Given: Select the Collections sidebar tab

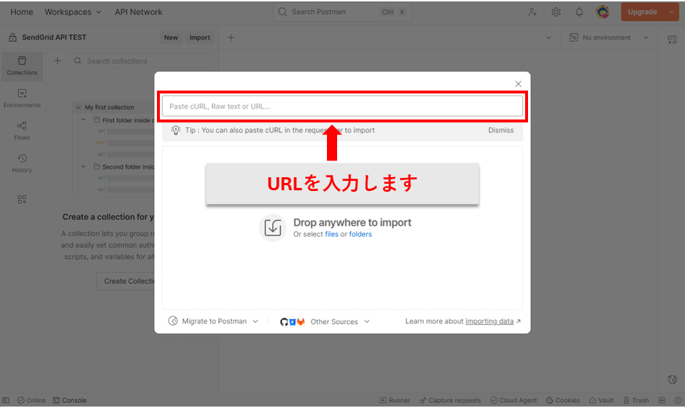Looking at the screenshot, I should tap(22, 66).
